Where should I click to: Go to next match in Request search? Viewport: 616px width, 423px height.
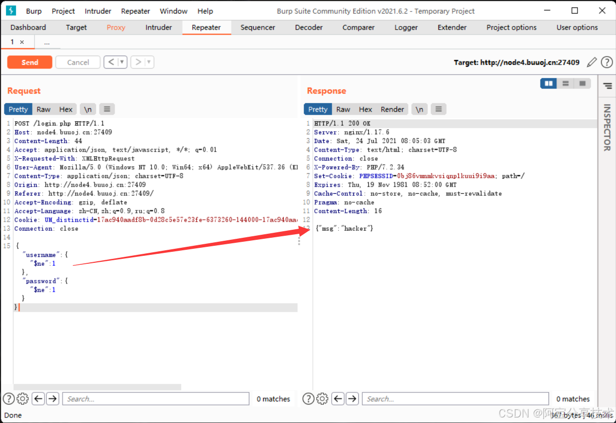[53, 398]
